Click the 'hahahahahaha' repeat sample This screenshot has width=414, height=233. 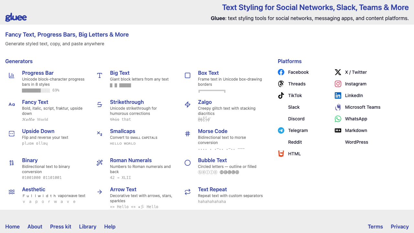pyautogui.click(x=212, y=202)
